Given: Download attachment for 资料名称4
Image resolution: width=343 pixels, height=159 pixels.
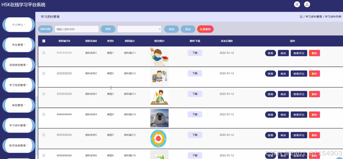Looking at the screenshot, I should (195, 114).
